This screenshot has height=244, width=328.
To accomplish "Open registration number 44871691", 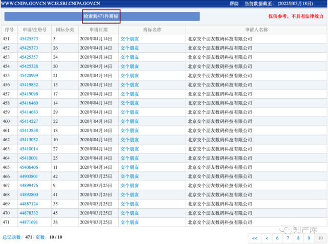I will click(x=29, y=222).
